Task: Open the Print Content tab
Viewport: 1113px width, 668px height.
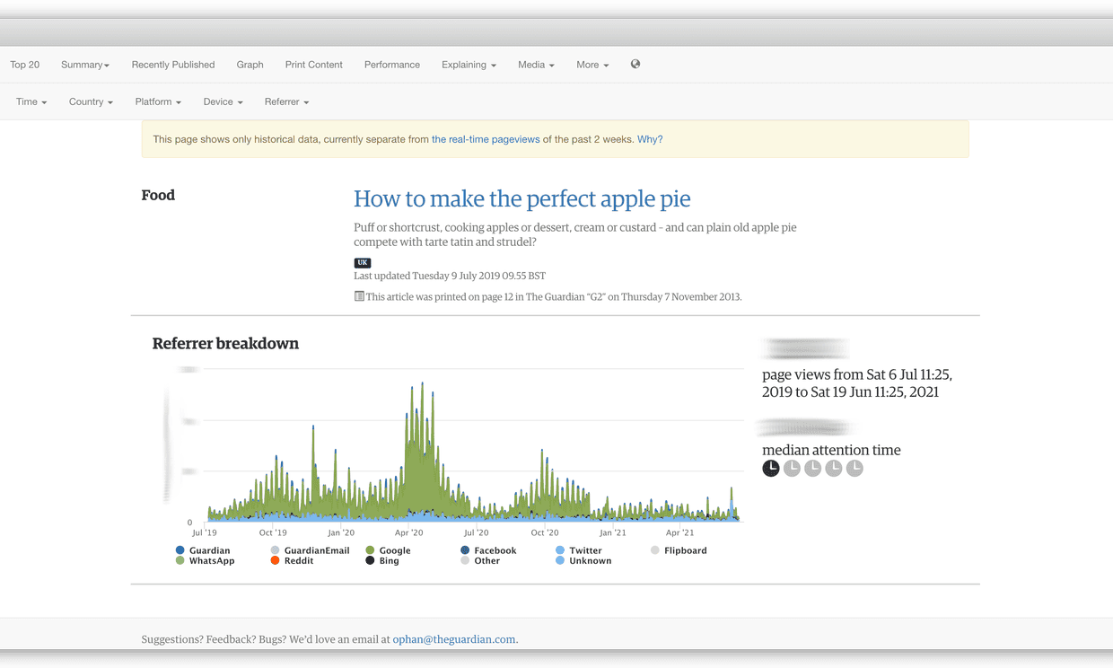Action: coord(313,65)
